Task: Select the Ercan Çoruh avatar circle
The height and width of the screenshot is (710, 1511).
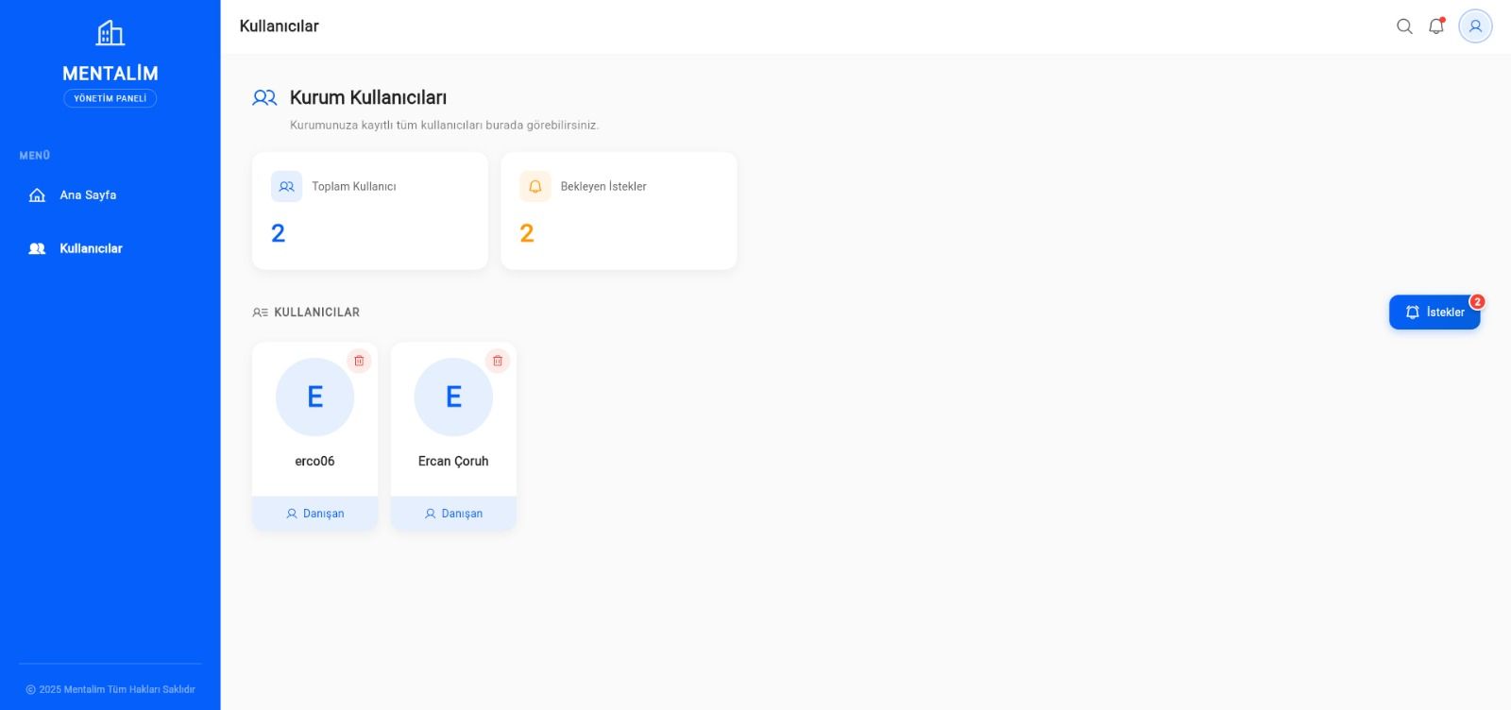Action: 454,397
